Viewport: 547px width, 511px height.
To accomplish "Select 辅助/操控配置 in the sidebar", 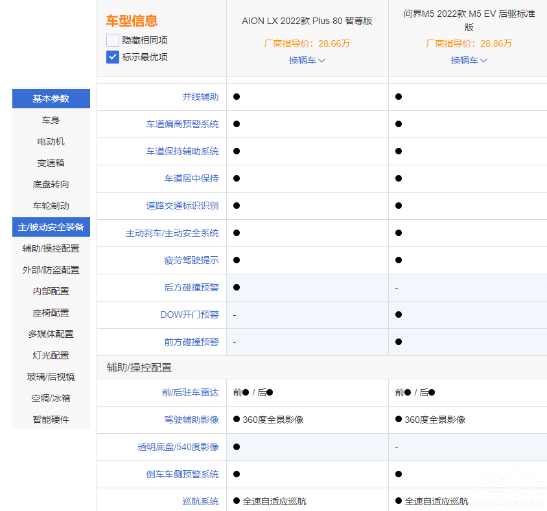I will pos(51,248).
